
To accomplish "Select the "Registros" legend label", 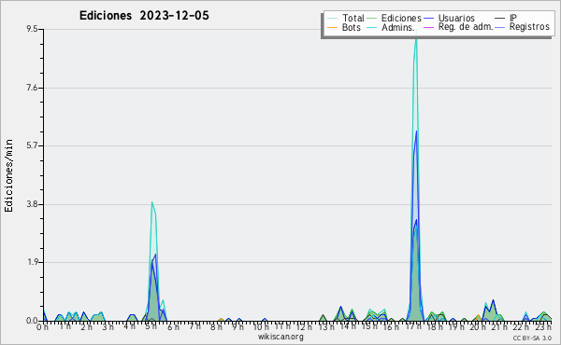I will [x=529, y=27].
